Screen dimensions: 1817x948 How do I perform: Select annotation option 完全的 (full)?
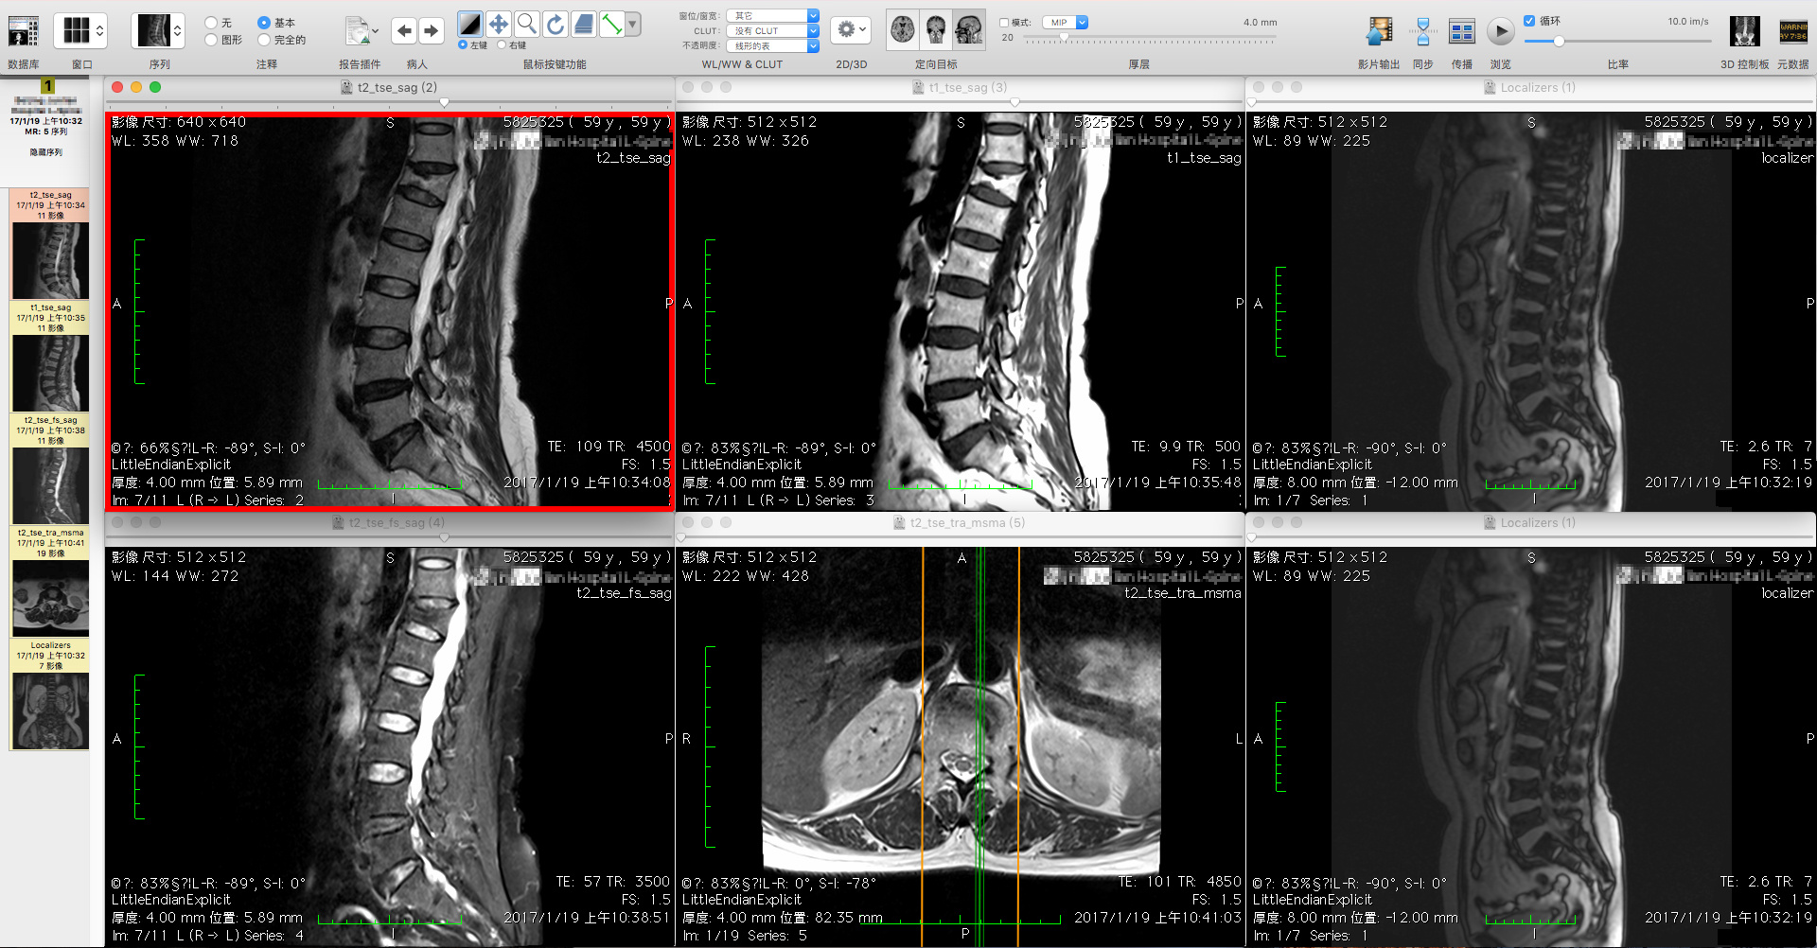tap(264, 40)
